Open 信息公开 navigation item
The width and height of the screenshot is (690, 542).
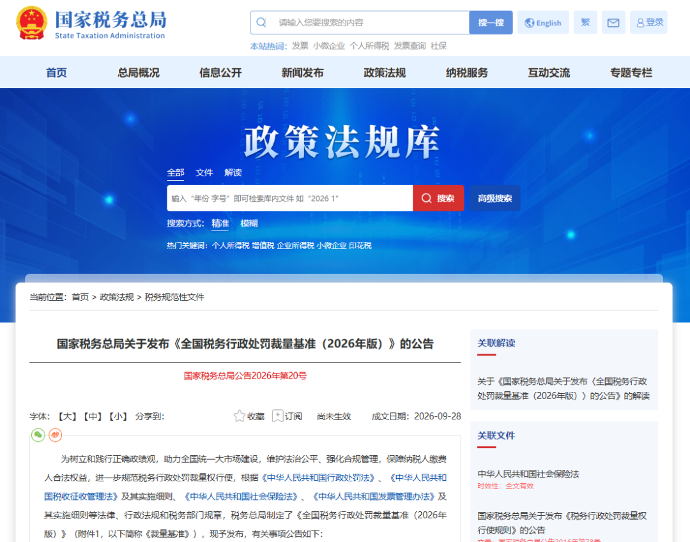220,73
